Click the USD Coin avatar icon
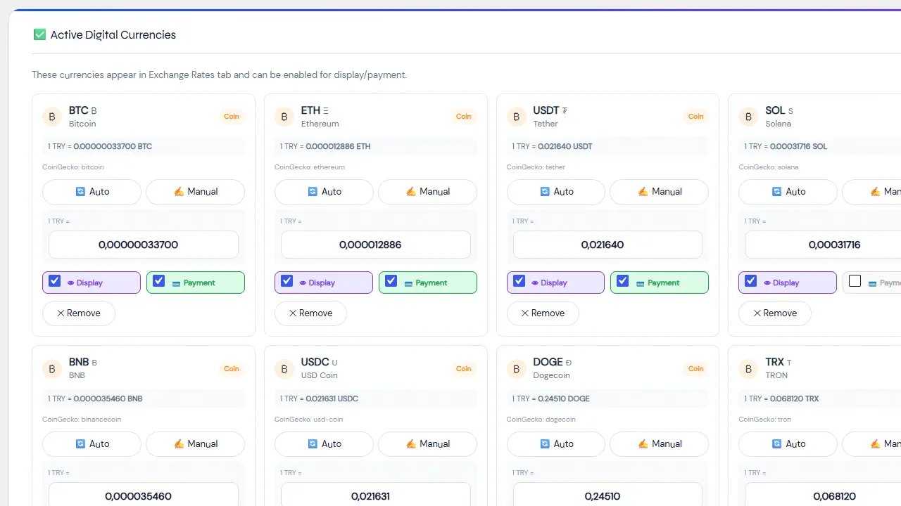This screenshot has height=506, width=901. 284,369
